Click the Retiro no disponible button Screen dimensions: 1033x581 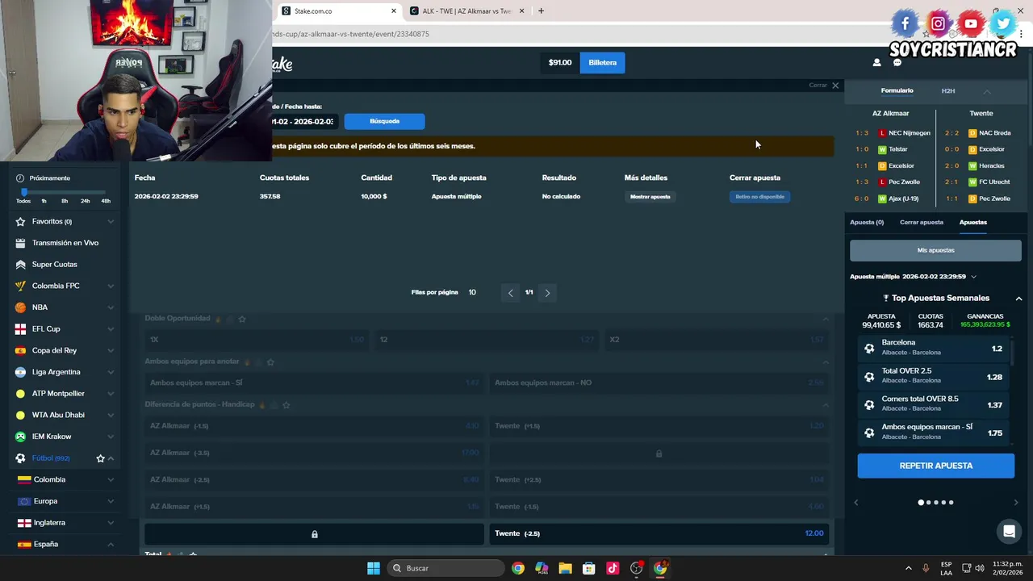coord(759,197)
